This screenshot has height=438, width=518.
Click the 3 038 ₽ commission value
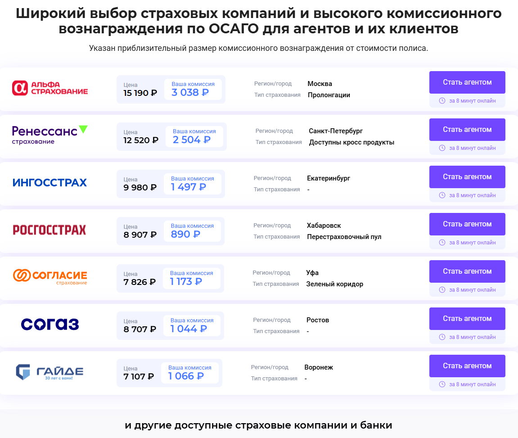190,93
